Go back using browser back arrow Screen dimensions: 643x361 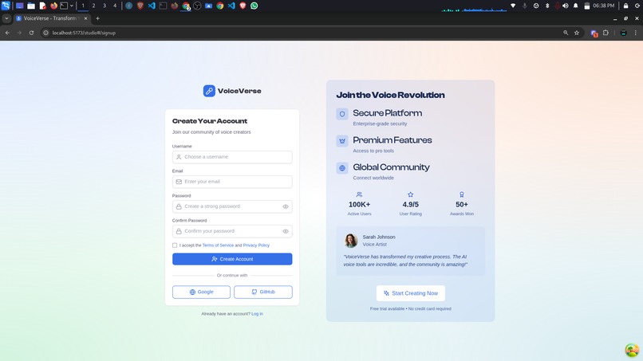pyautogui.click(x=7, y=33)
